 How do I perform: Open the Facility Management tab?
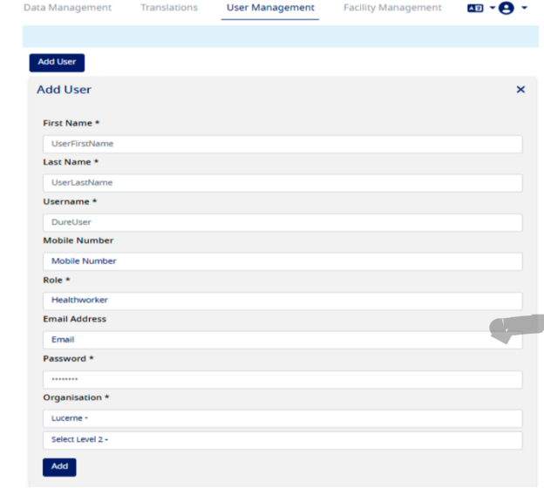pos(392,8)
